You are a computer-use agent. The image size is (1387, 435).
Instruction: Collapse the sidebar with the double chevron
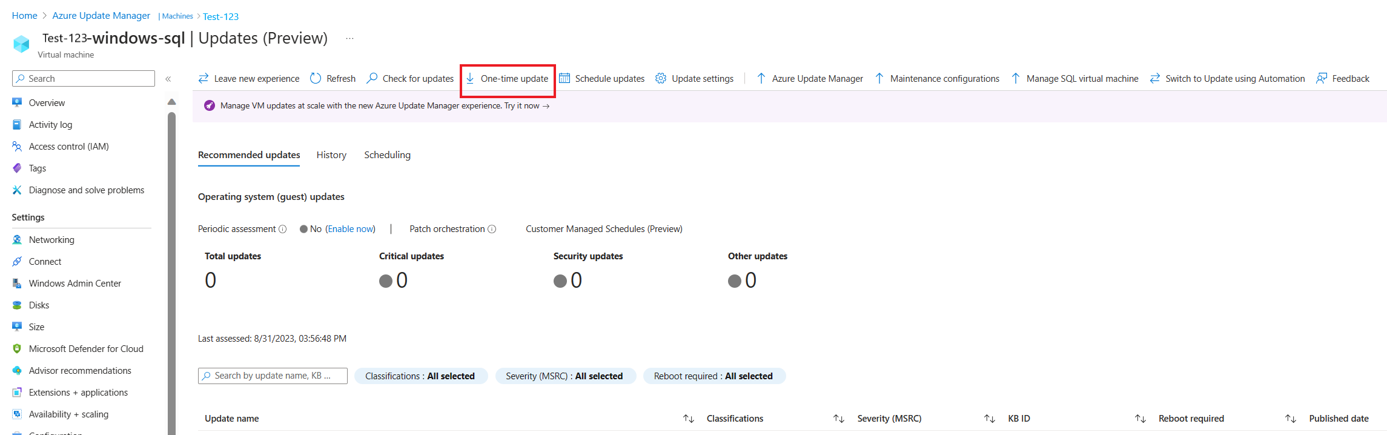[168, 79]
